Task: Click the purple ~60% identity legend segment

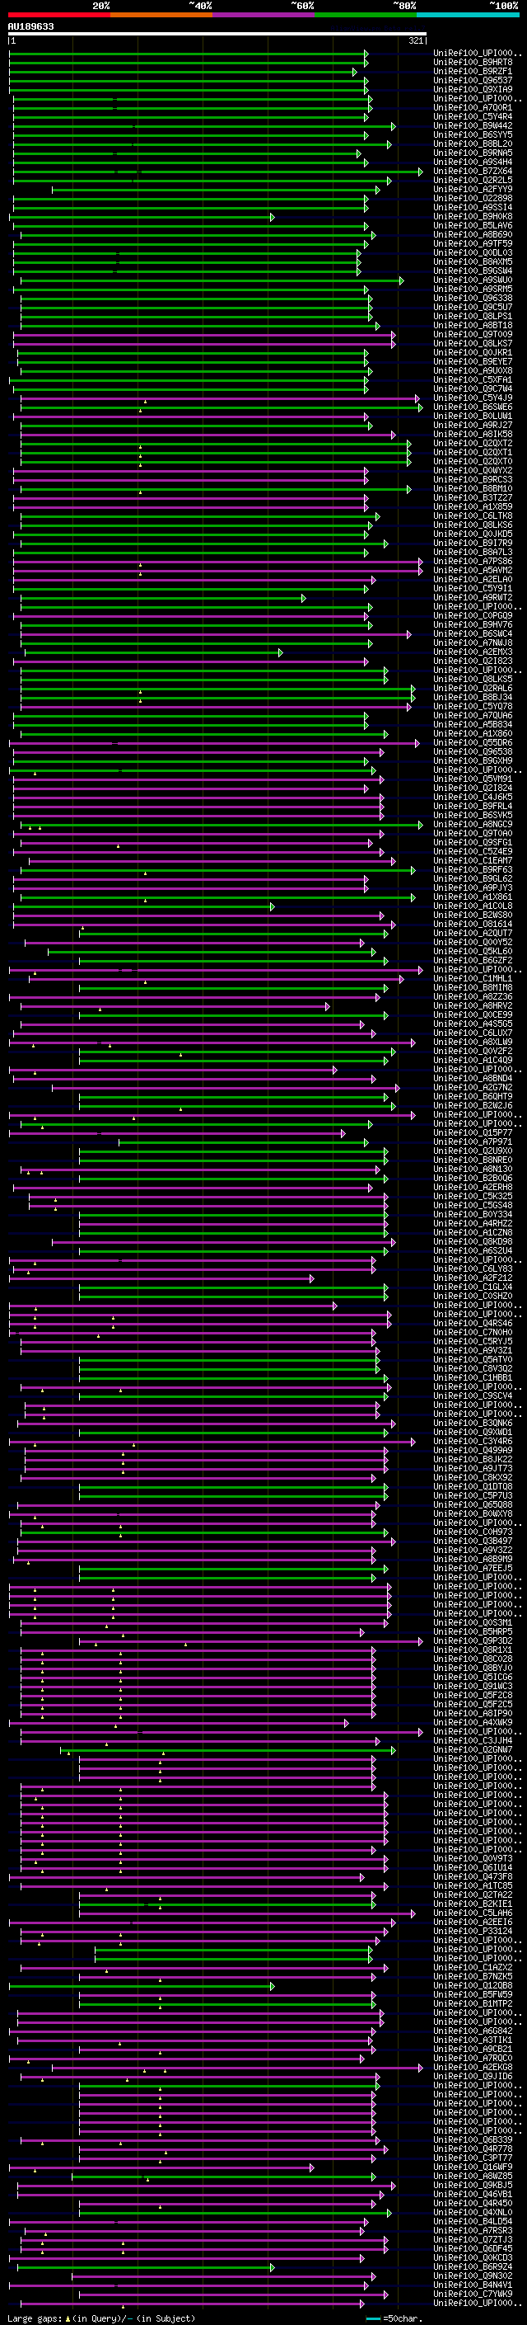Action: [263, 15]
